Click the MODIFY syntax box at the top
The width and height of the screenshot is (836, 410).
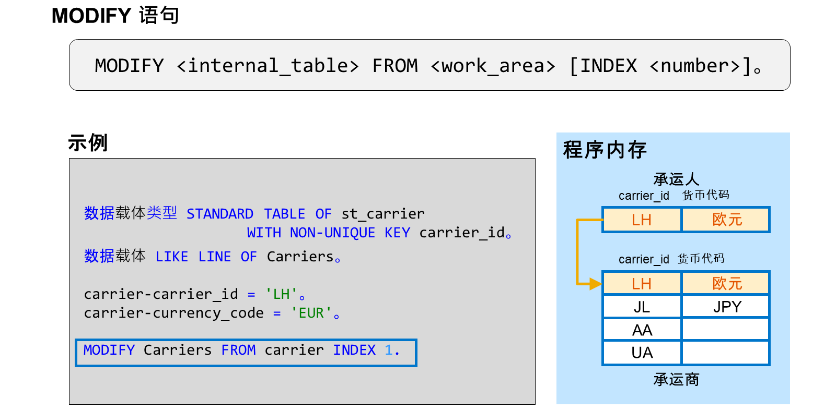tap(429, 65)
